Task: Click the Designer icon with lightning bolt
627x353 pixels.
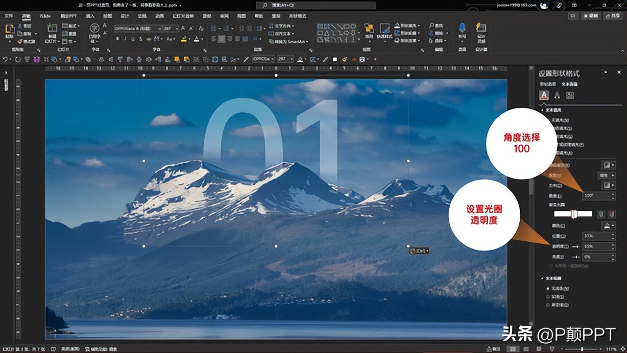Action: (481, 27)
